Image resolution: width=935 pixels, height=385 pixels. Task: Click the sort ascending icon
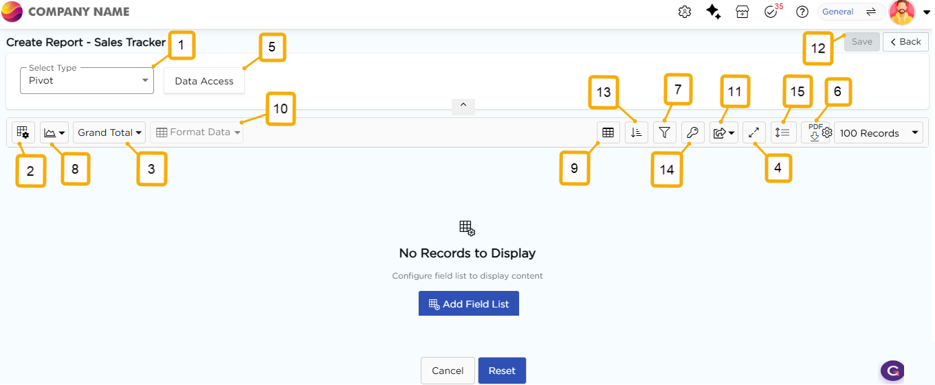pyautogui.click(x=636, y=133)
